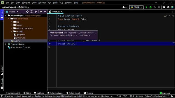Open the Navigate menu
175x98 pixels.
pos(26,3)
